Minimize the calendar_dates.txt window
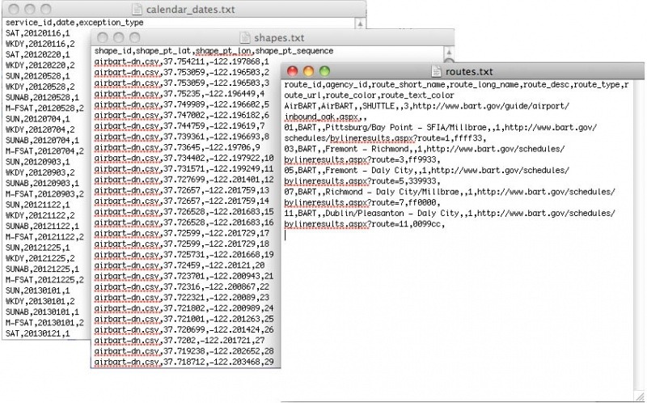 coord(30,9)
